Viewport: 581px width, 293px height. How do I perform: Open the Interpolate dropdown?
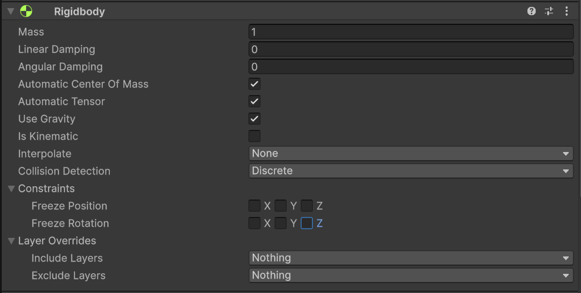pos(411,154)
